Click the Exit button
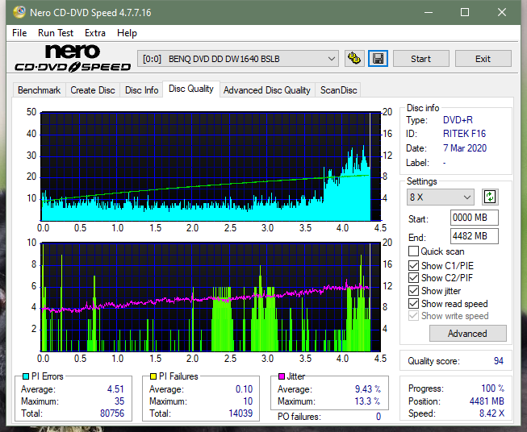This screenshot has width=527, height=432. point(483,59)
